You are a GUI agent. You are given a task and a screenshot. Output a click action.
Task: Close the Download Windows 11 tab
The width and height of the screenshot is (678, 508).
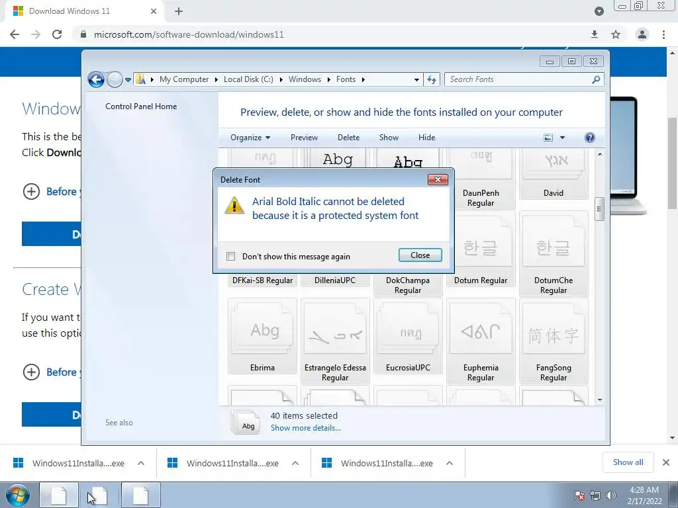[x=154, y=12]
